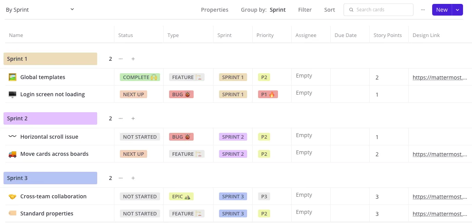Click the Move cards truck icon
This screenshot has height=224, width=472.
[12, 154]
